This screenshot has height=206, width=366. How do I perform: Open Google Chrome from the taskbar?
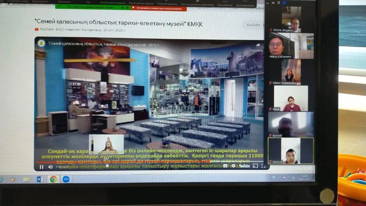[x=53, y=179]
